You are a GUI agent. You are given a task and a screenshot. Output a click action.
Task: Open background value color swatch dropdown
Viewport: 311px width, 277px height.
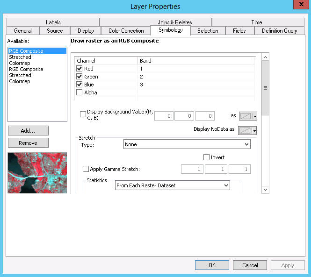tap(247, 115)
